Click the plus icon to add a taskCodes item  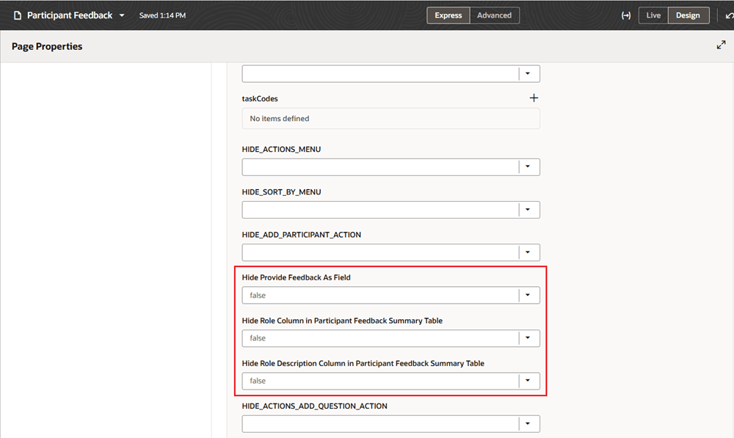(x=534, y=97)
